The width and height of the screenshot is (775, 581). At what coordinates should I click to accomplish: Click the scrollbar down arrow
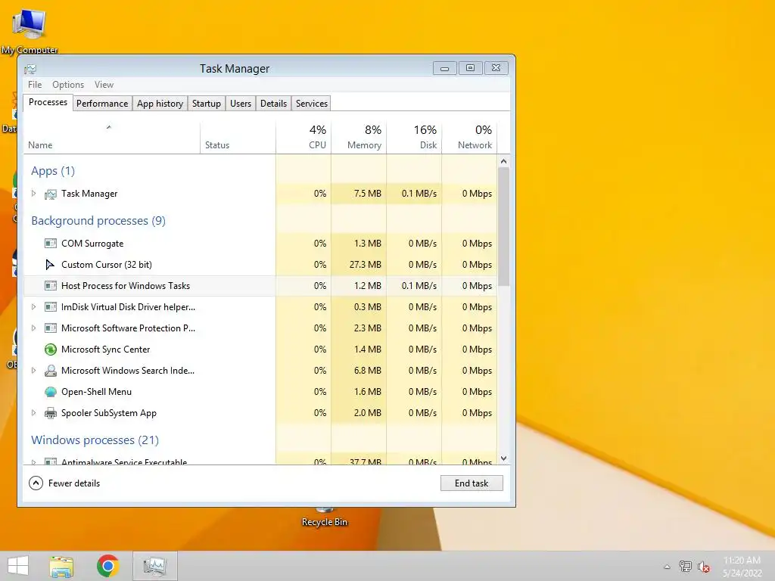503,458
